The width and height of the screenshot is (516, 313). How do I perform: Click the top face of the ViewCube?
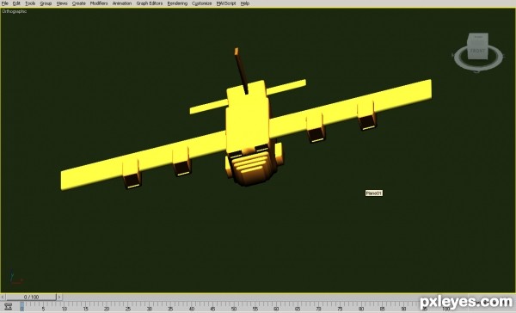point(478,37)
